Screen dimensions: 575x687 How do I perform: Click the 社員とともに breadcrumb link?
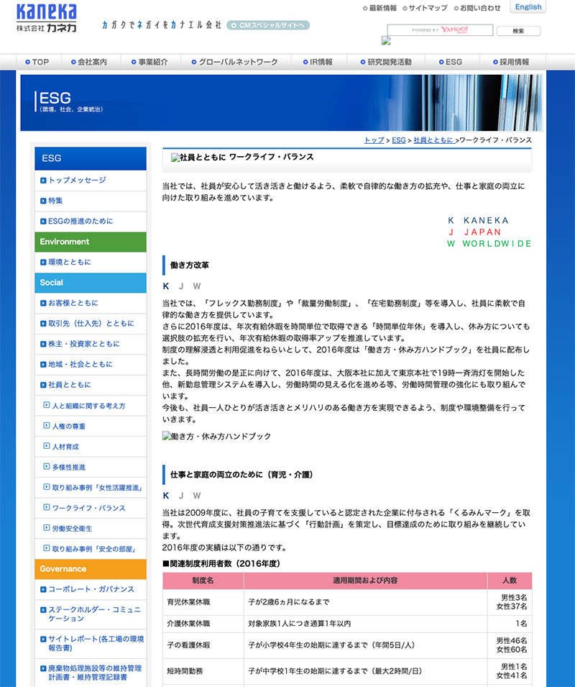coord(433,140)
